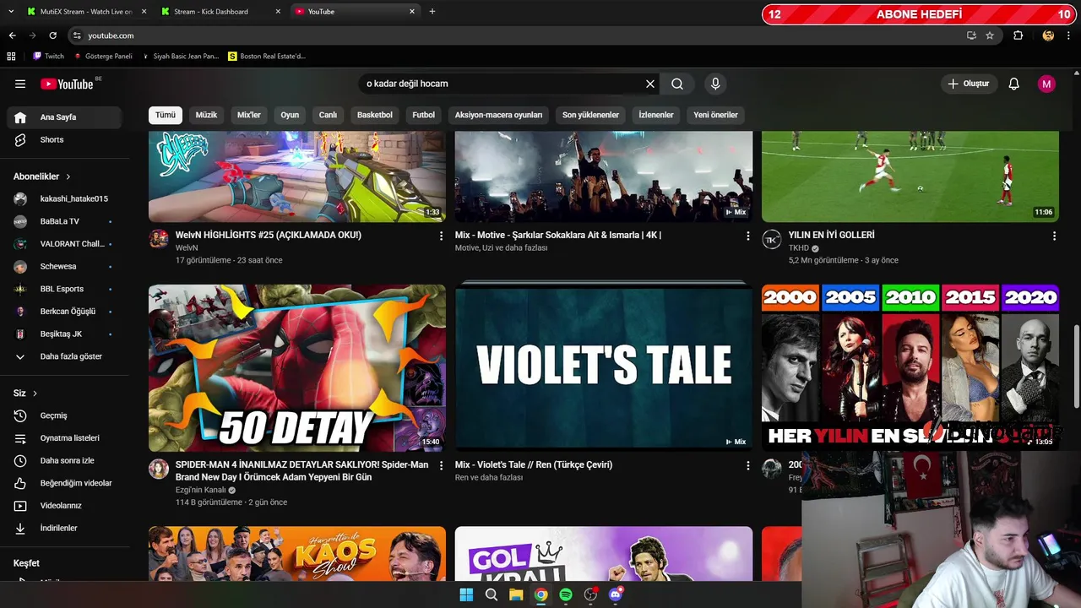Start voice search with microphone icon
This screenshot has width=1081, height=608.
(715, 84)
